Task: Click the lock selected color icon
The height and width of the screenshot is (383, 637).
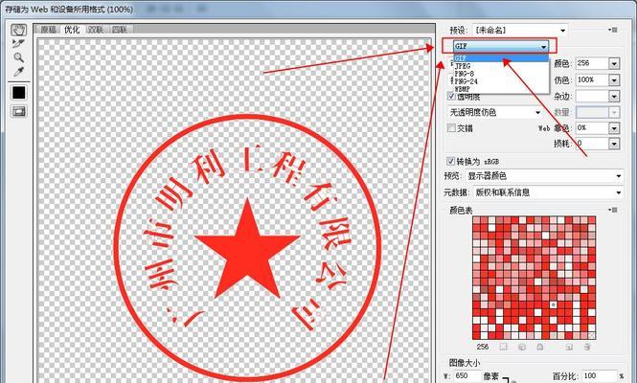Action: [540, 347]
